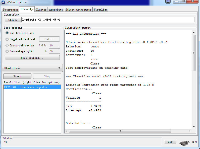Image resolution: width=200 pixels, height=149 pixels.
Task: Click the scroll right arrow in classifier output
Action: click(x=189, y=131)
